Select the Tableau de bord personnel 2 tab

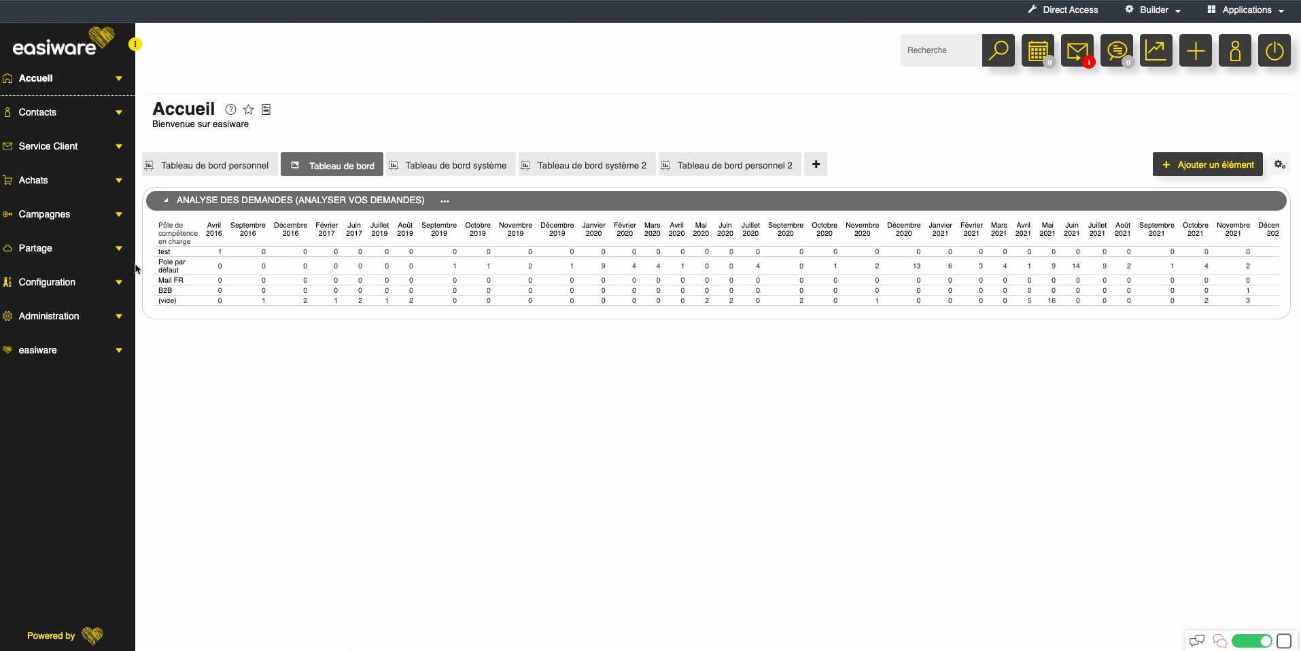(729, 165)
